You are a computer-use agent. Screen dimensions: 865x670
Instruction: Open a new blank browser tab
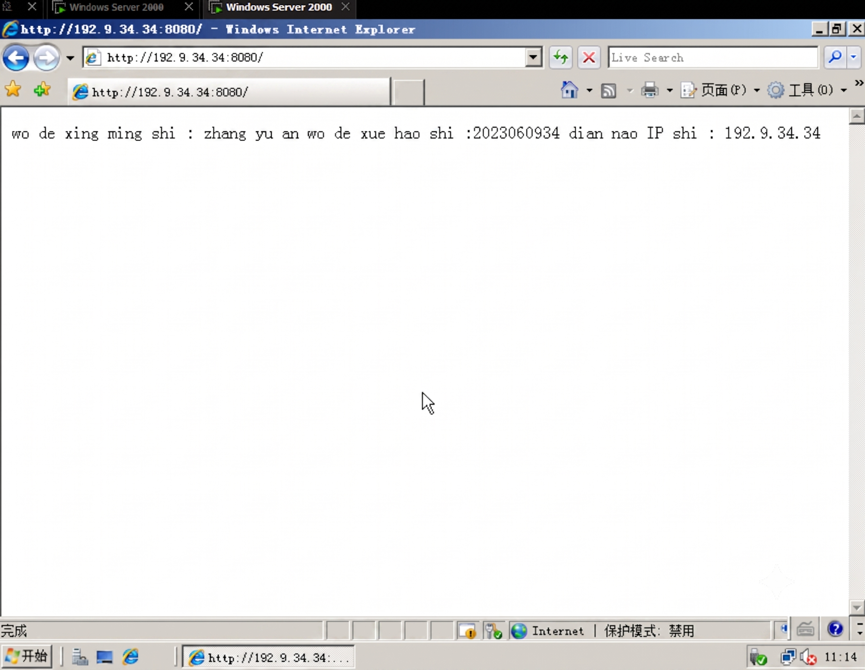click(408, 92)
